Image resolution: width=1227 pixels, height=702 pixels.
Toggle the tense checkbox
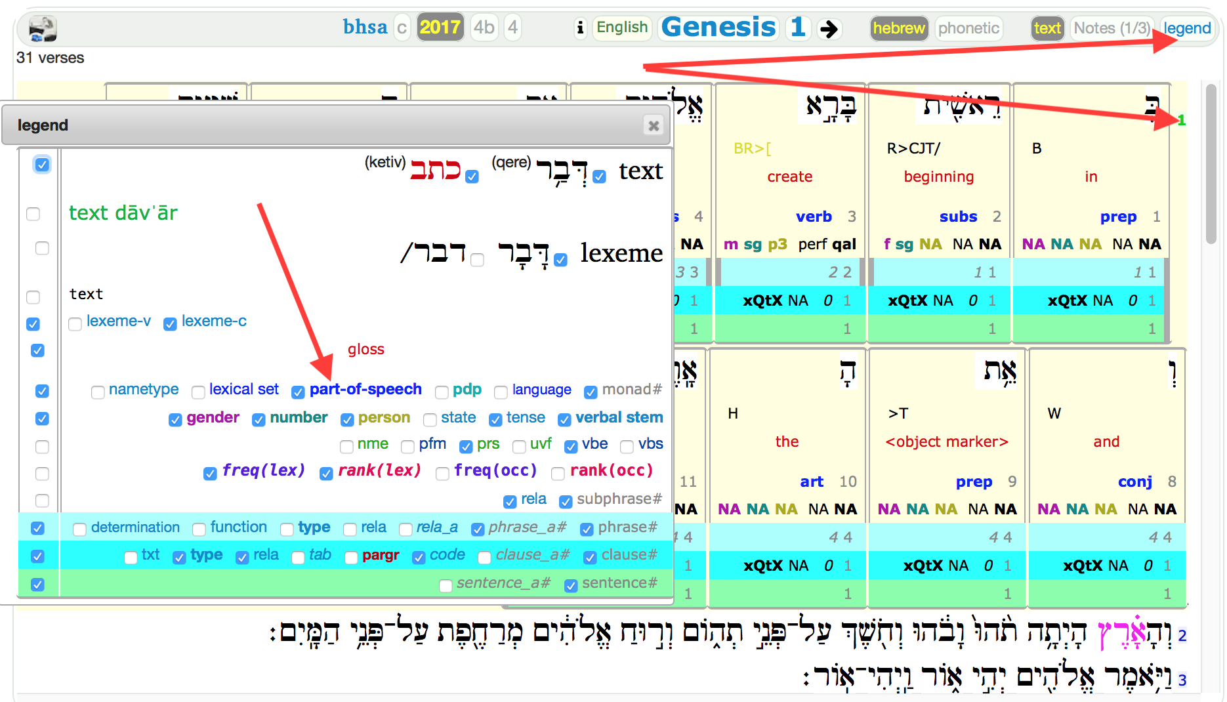pos(495,420)
